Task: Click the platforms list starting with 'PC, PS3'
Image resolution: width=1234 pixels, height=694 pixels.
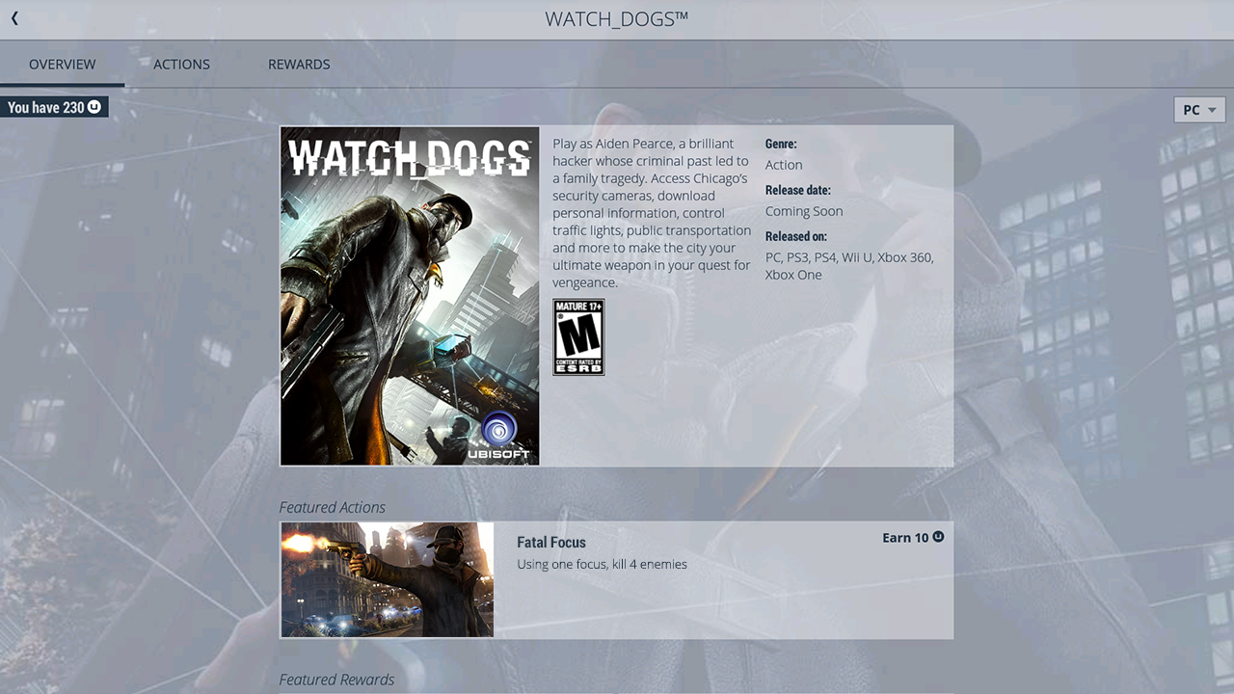Action: click(x=849, y=266)
